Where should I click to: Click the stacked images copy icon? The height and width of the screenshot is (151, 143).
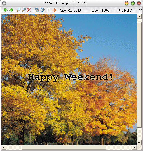37,10
